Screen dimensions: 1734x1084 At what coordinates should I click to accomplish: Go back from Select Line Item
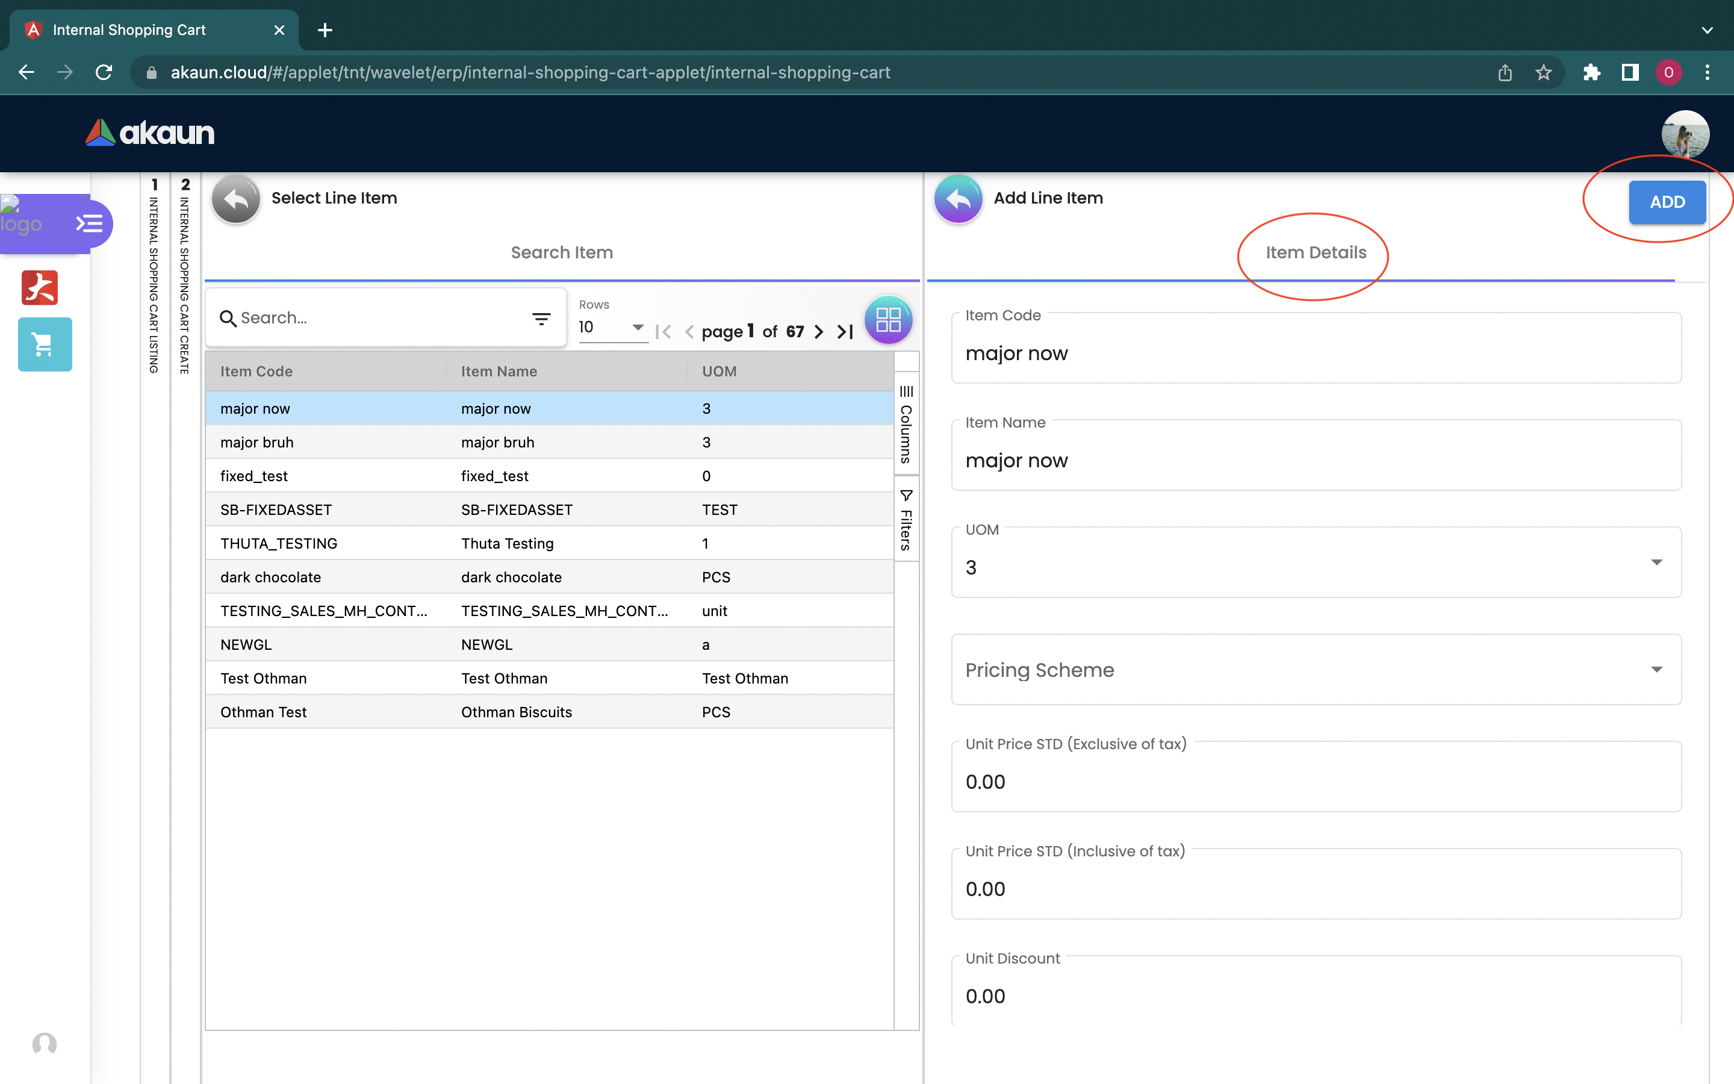[x=236, y=199]
